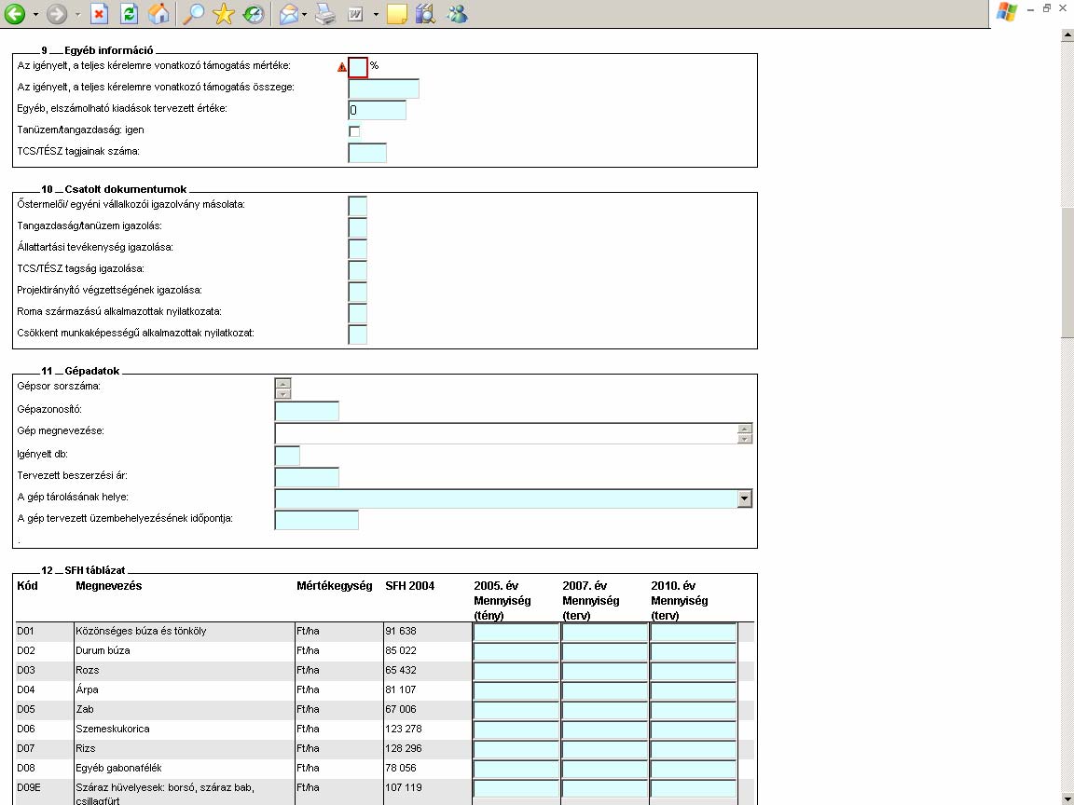This screenshot has width=1074, height=805.
Task: Click 2005 quantity cell for Közönséges búza
Action: point(516,632)
